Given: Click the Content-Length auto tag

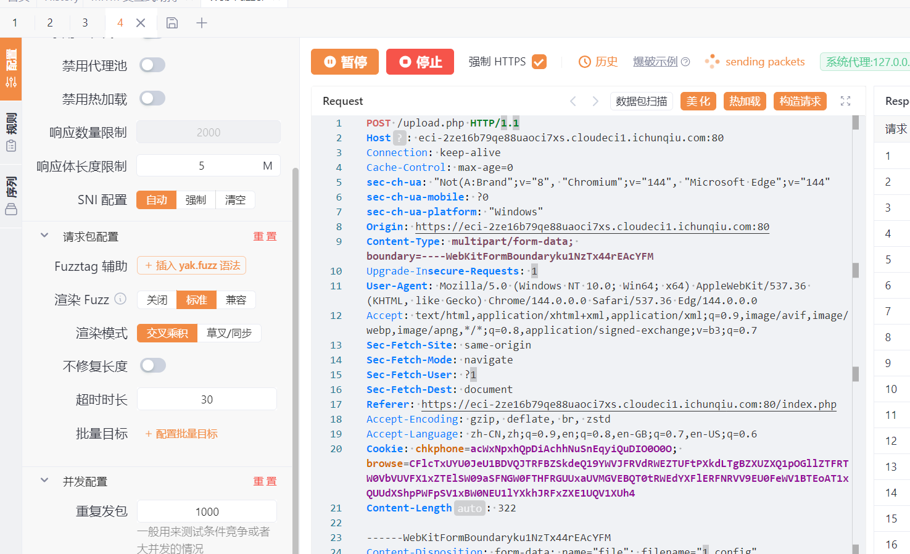Looking at the screenshot, I should [469, 508].
